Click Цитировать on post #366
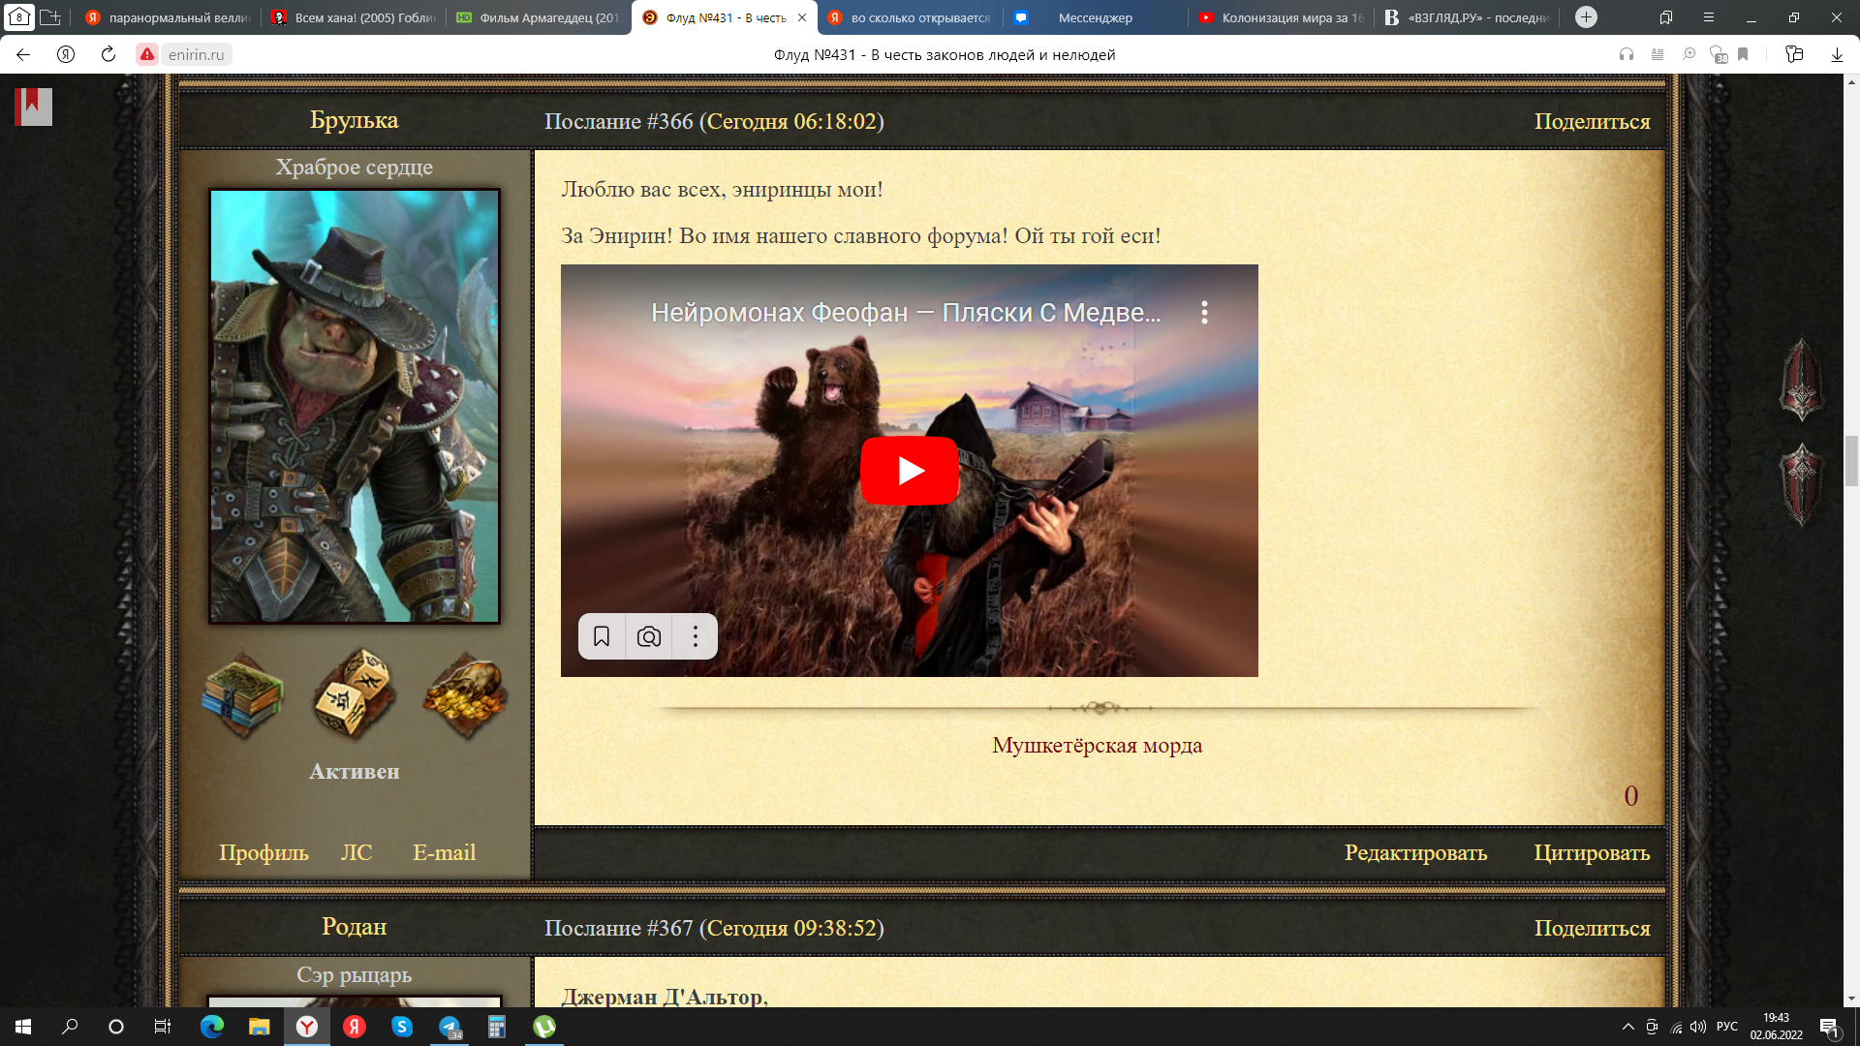 (1592, 852)
